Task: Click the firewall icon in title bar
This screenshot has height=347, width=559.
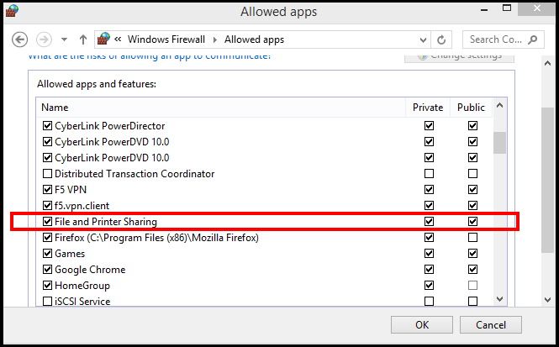Action: [x=12, y=11]
